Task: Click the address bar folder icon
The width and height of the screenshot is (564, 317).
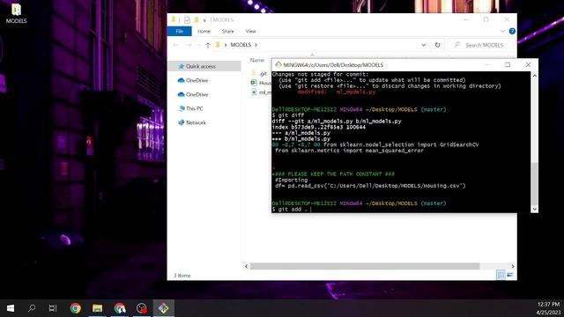Action: point(218,45)
